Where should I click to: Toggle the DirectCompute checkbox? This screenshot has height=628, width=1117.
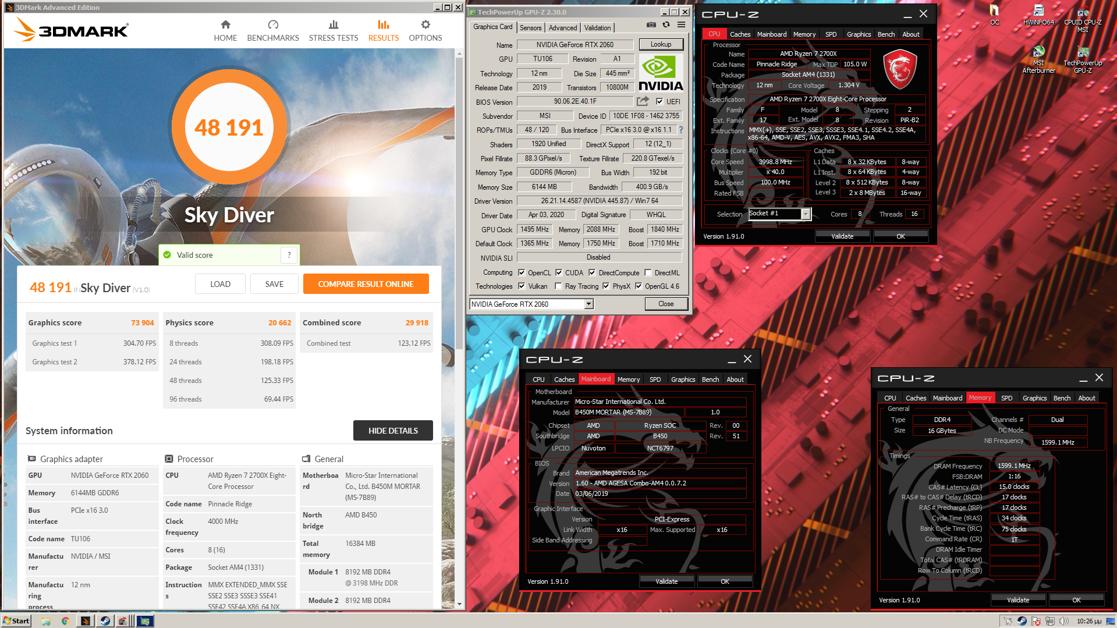click(592, 272)
